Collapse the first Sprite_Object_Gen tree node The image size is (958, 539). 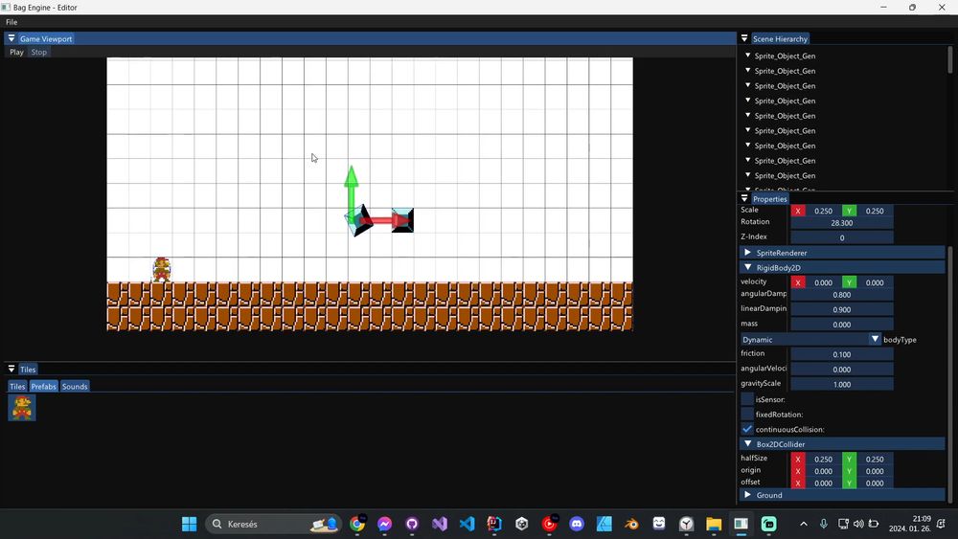click(x=748, y=55)
